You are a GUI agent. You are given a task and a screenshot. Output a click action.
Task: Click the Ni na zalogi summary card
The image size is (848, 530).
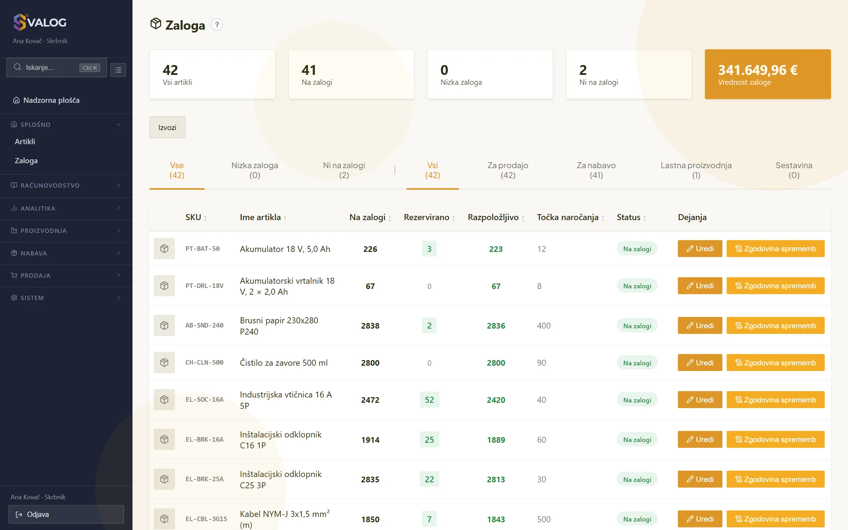pyautogui.click(x=629, y=74)
